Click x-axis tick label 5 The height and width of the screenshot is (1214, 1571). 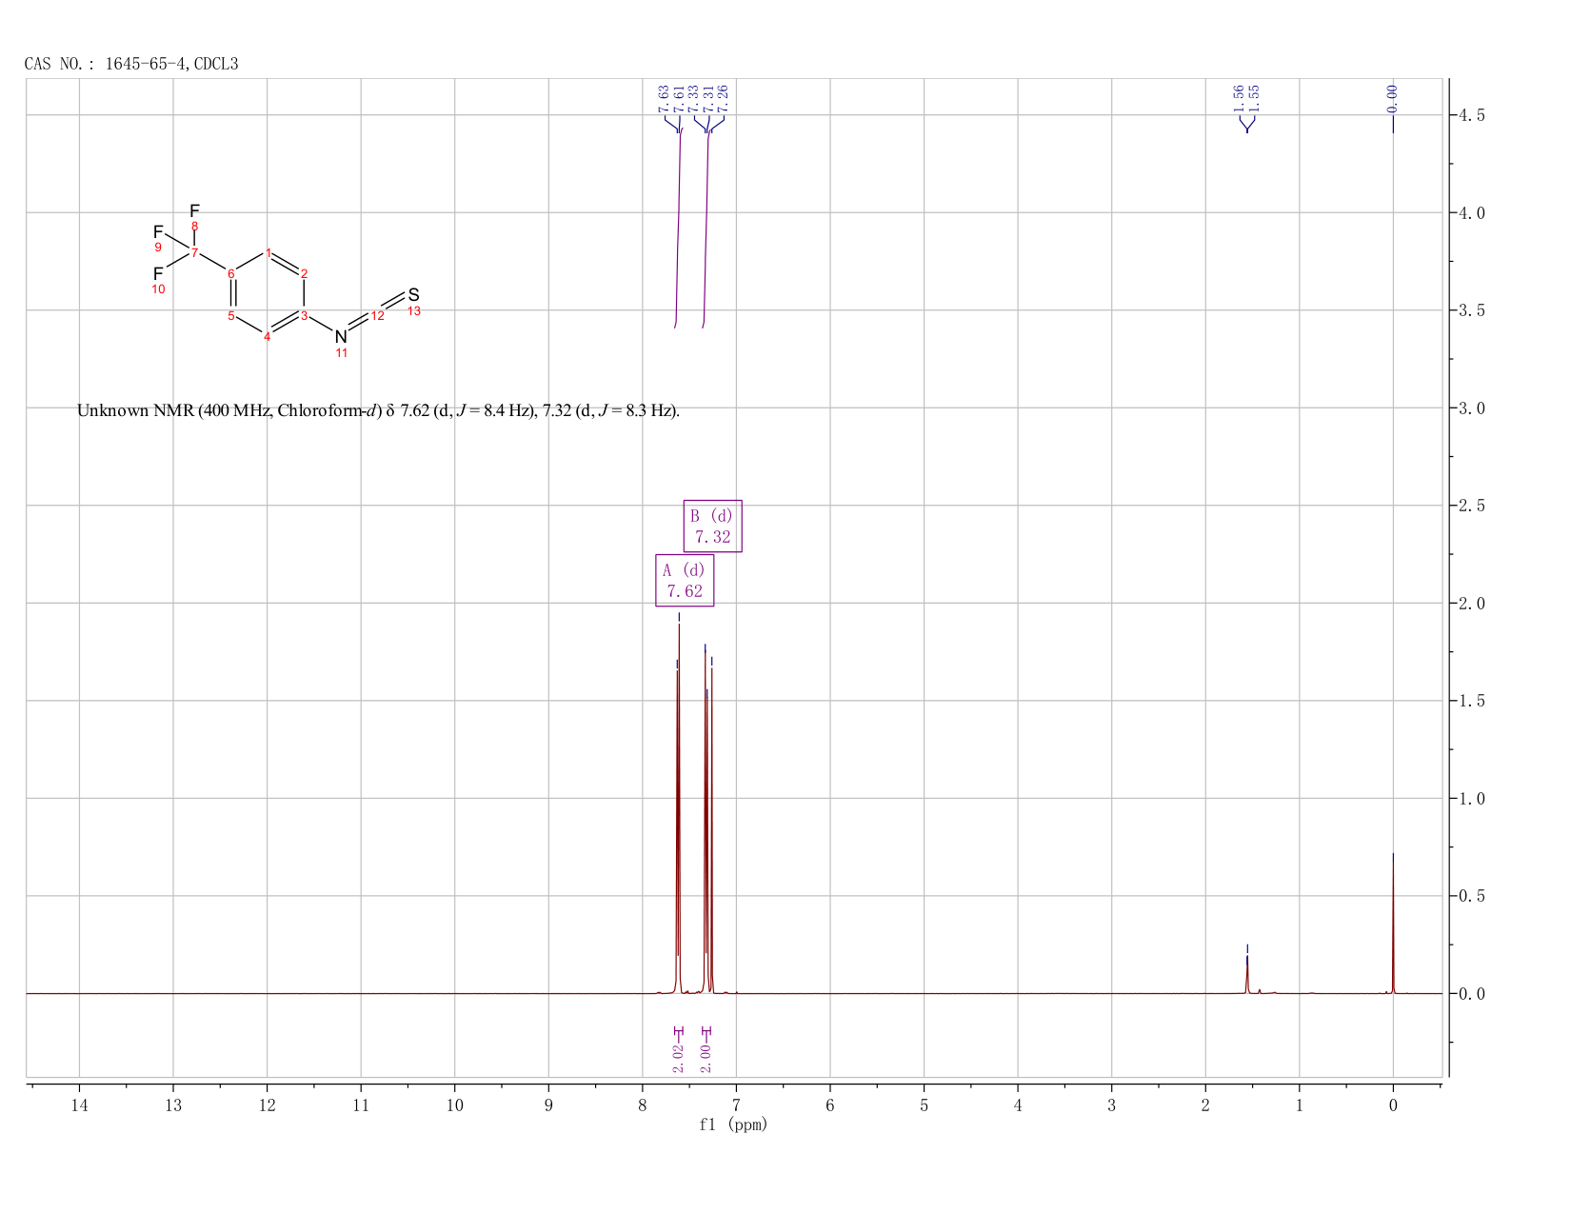pos(925,1105)
